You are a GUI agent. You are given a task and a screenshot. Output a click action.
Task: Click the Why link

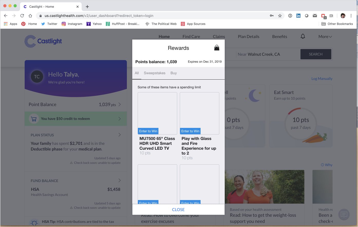point(327,165)
